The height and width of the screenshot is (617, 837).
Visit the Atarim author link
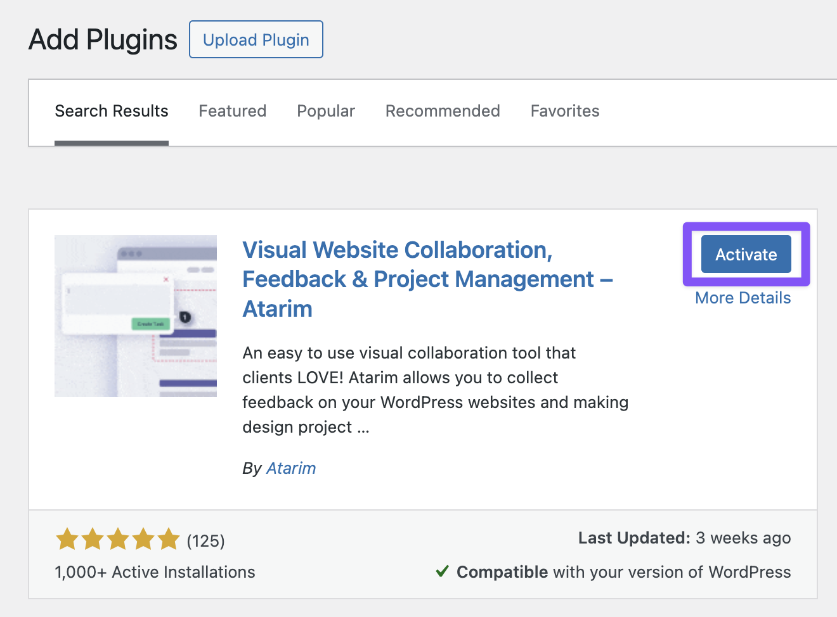click(x=291, y=468)
